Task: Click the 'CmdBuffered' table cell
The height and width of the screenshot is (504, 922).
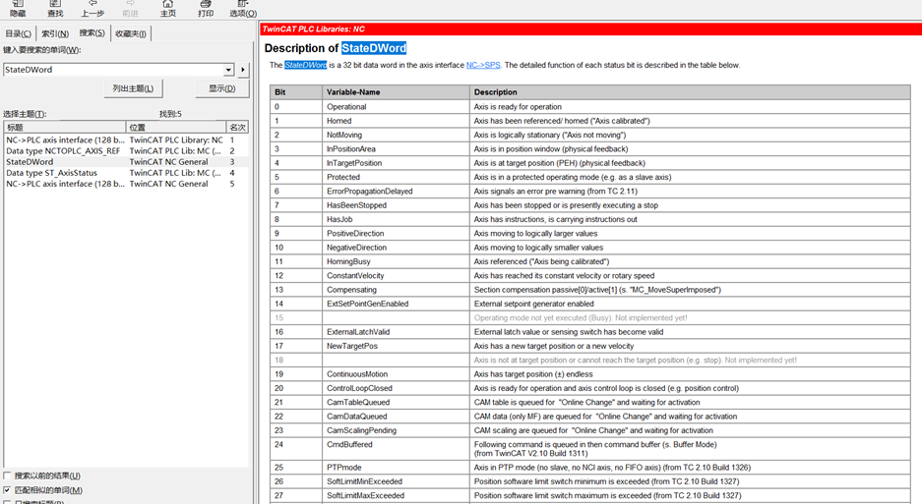Action: coord(397,449)
